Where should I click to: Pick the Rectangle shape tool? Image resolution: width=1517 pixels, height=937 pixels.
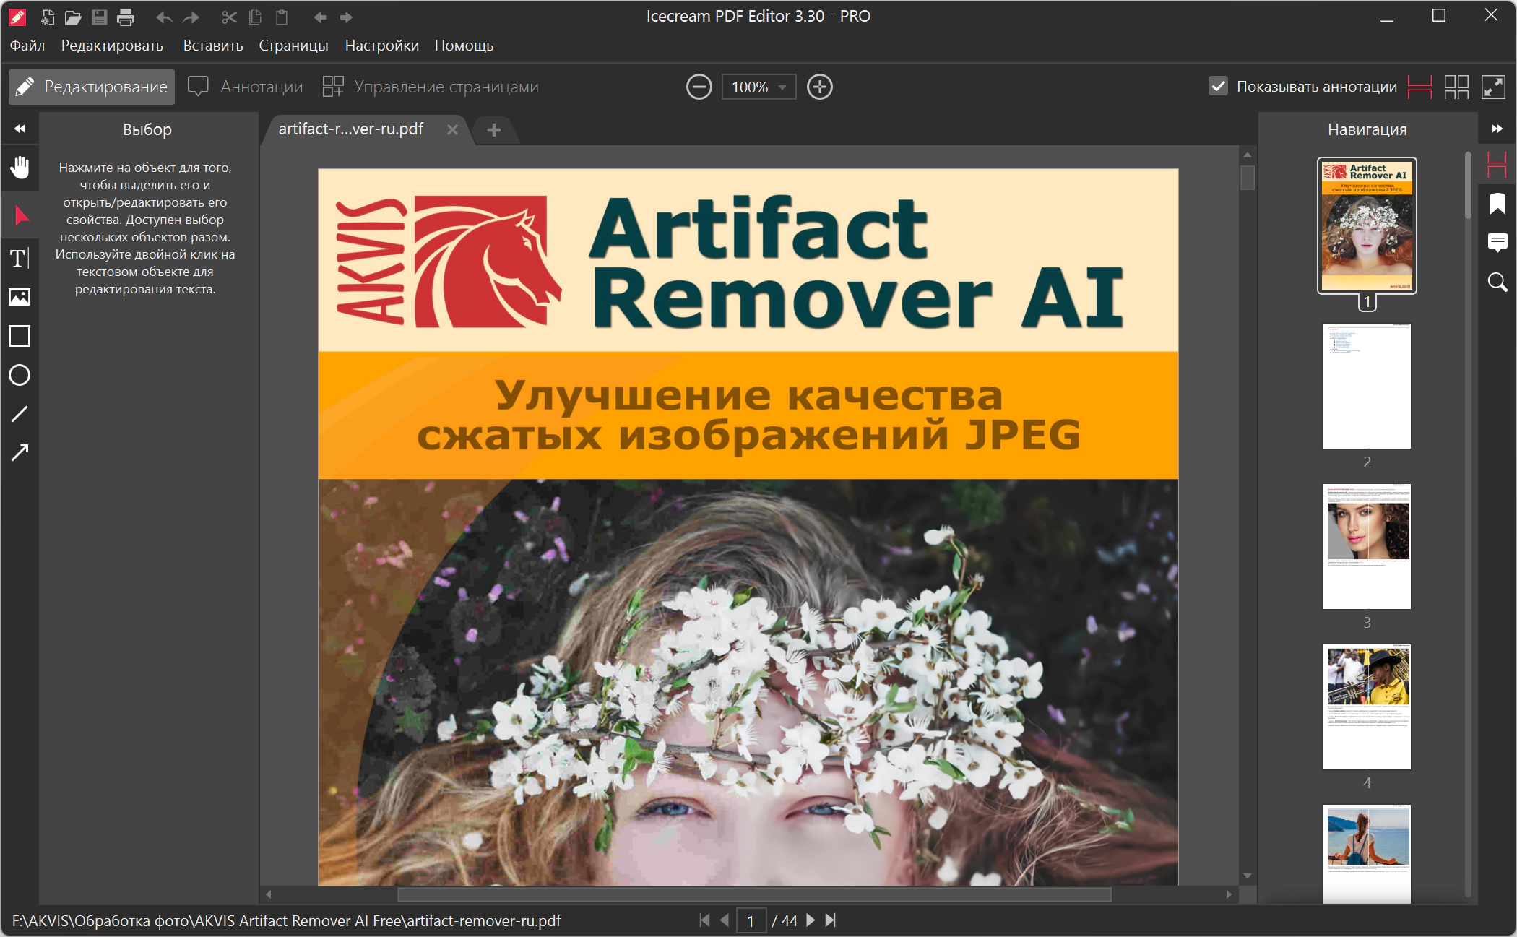pyautogui.click(x=20, y=336)
